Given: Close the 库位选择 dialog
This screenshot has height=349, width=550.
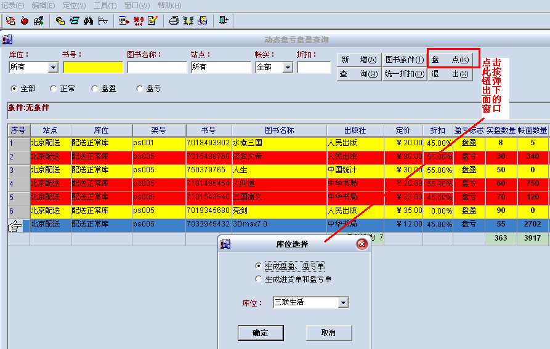Looking at the screenshot, I should [x=362, y=244].
